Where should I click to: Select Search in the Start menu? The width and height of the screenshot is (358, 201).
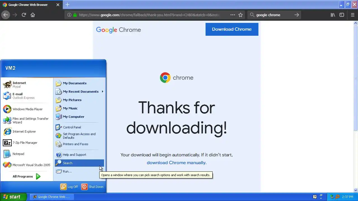[79, 163]
